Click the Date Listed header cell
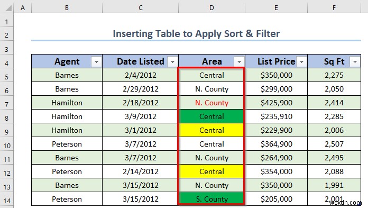Image resolution: width=368 pixels, height=208 pixels. click(140, 61)
